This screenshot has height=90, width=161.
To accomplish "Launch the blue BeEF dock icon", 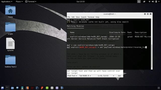I will click(x=37, y=88).
